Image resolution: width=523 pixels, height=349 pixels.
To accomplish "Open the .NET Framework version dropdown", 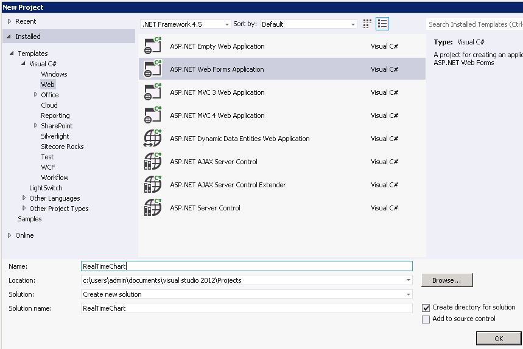I will pyautogui.click(x=185, y=24).
